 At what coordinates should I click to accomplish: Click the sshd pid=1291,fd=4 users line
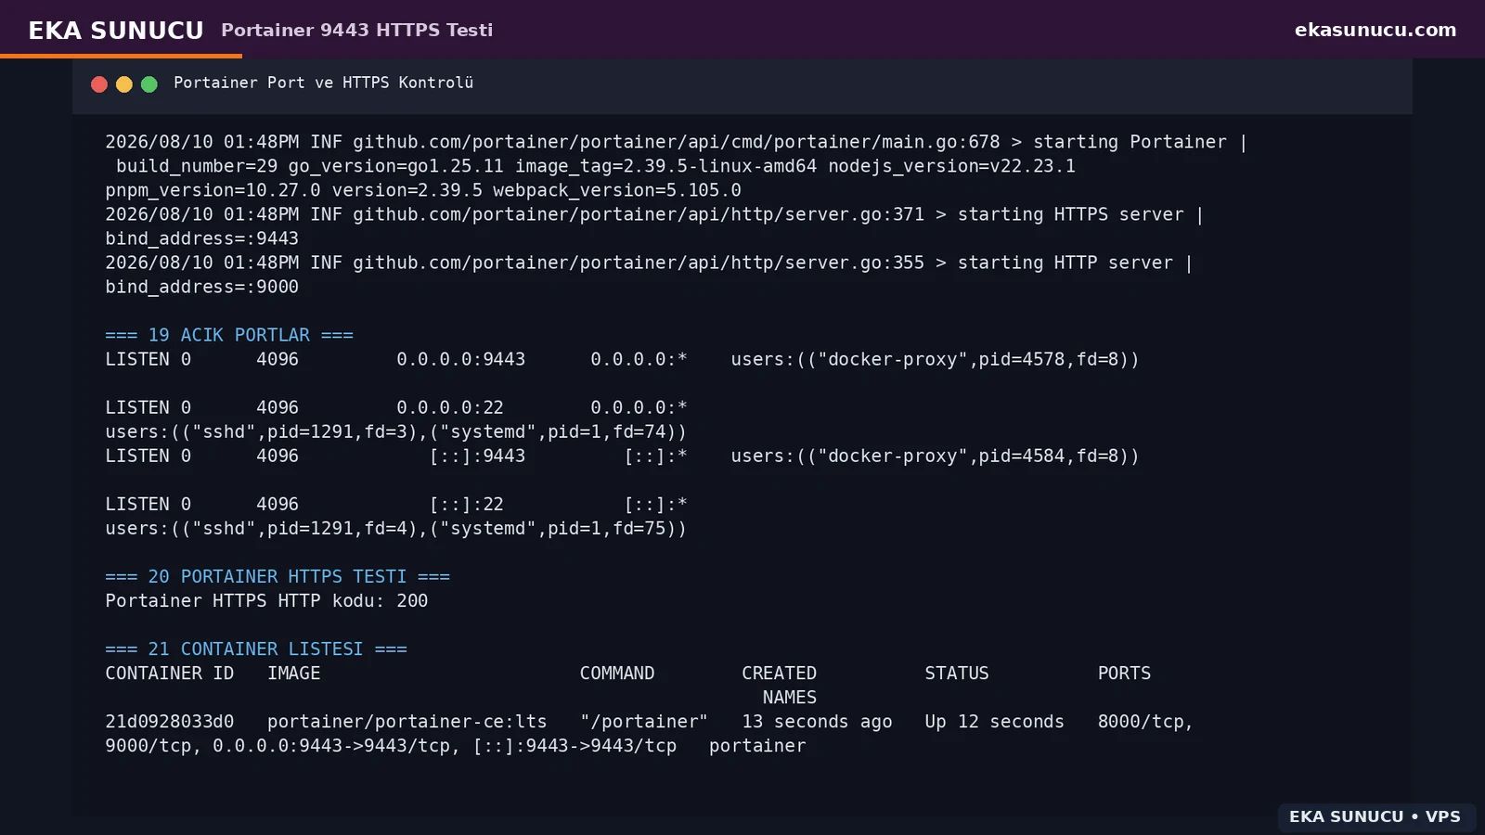coord(396,528)
